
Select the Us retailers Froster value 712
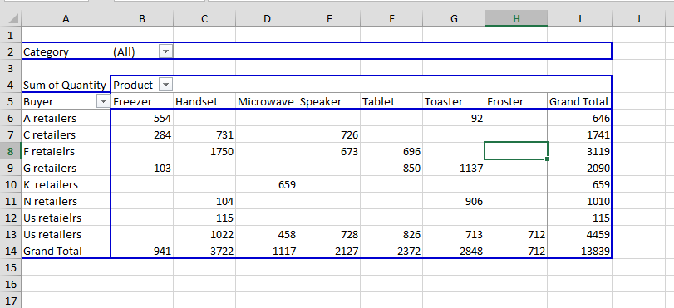pos(516,235)
